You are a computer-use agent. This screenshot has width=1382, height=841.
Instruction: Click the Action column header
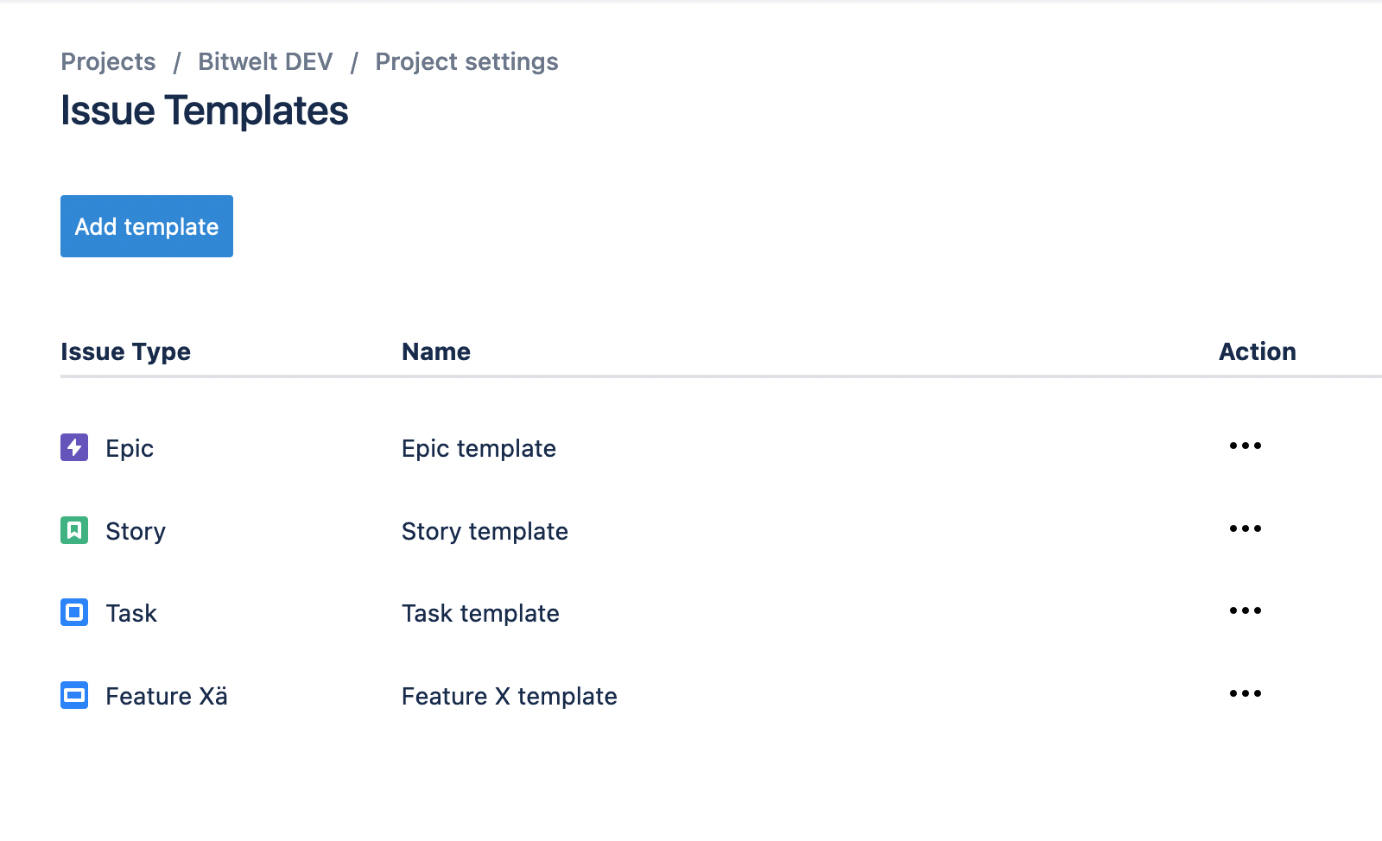1257,351
